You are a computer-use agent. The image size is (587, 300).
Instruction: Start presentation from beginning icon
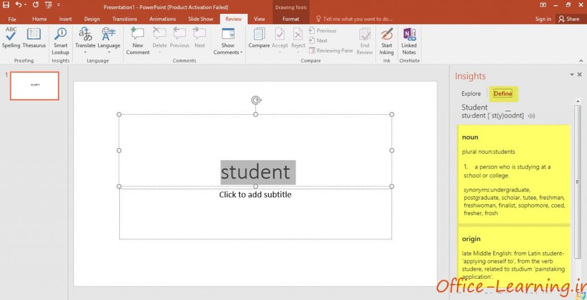[48, 5]
